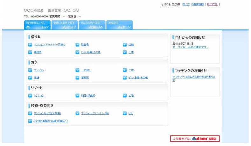
Task: Open マッチングに該当する物件が4件あります link
Action: [194, 79]
